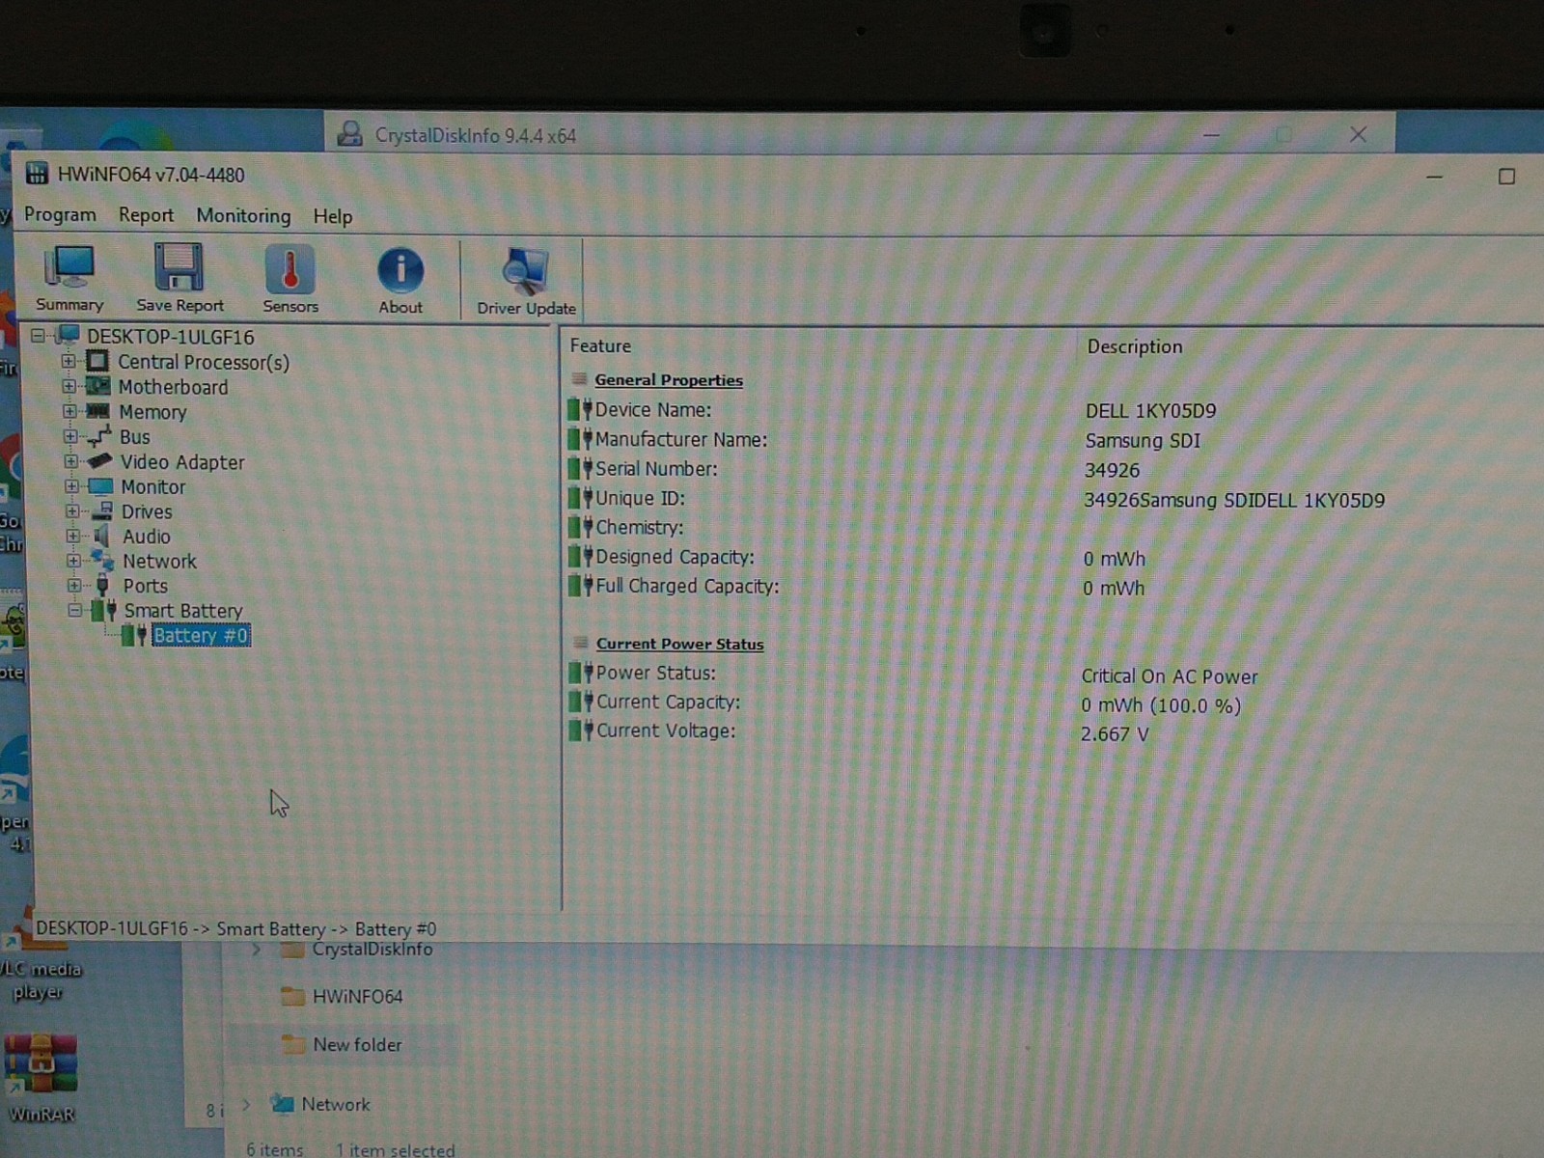This screenshot has width=1544, height=1158.
Task: Select the Memory module icon
Action: (x=98, y=411)
